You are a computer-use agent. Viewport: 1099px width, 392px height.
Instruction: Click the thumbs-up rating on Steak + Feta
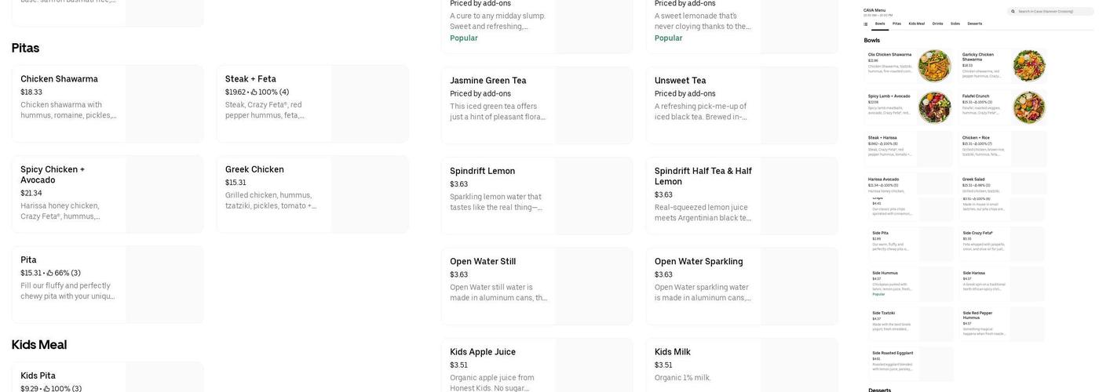pyautogui.click(x=254, y=93)
